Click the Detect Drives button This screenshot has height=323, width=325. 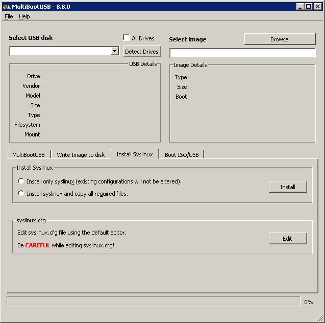(142, 52)
